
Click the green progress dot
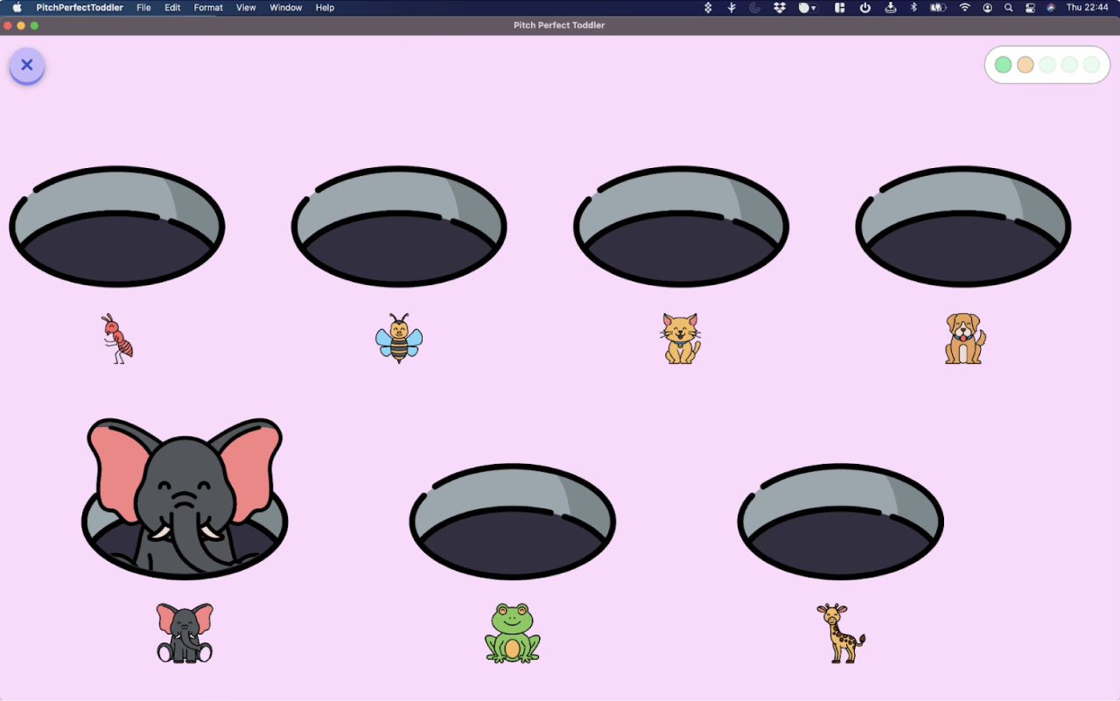[1003, 65]
